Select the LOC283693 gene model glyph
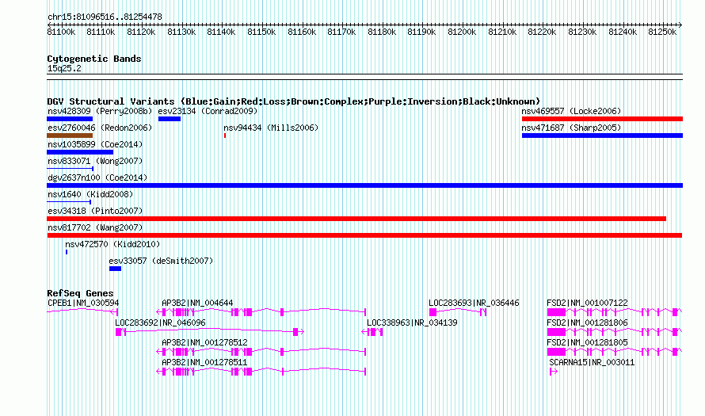 point(458,311)
